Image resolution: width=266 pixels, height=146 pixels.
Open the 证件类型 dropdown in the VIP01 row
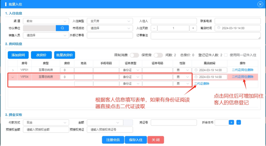point(131,70)
